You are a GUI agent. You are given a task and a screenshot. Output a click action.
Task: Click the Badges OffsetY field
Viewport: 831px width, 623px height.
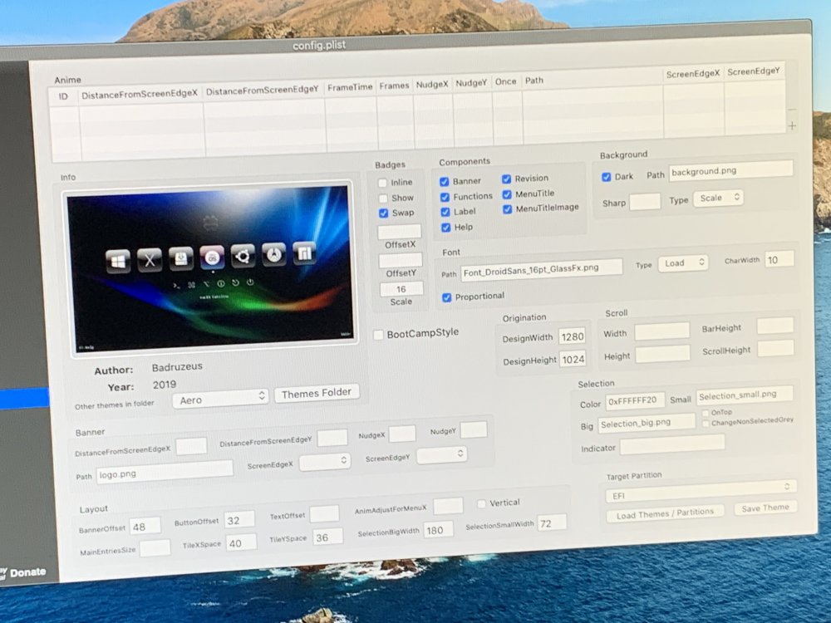click(x=401, y=260)
